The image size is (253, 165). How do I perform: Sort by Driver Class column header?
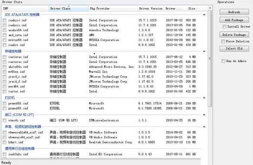pyautogui.click(x=69, y=9)
